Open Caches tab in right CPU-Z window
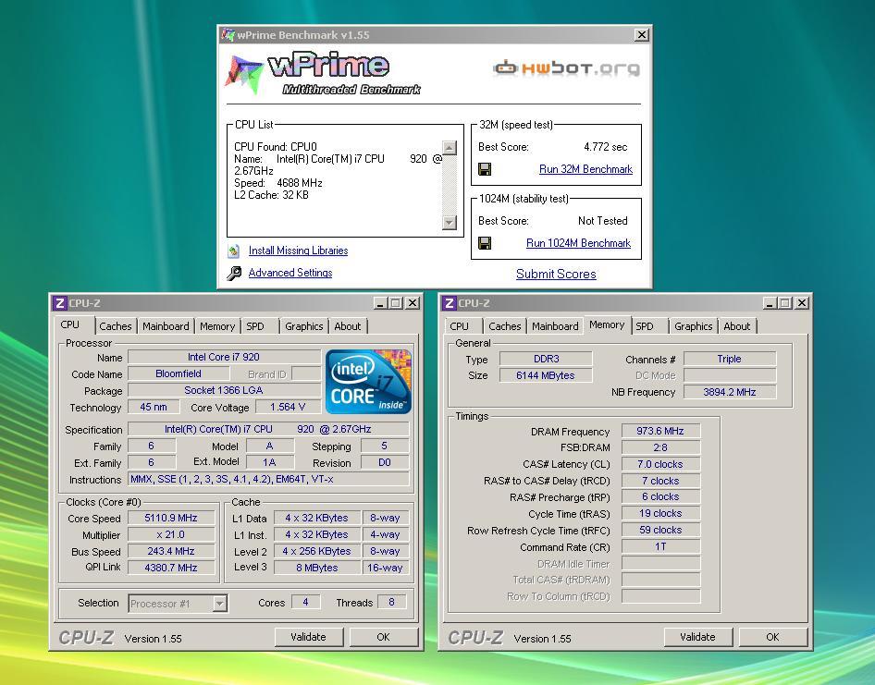This screenshot has height=685, width=875. tap(505, 326)
